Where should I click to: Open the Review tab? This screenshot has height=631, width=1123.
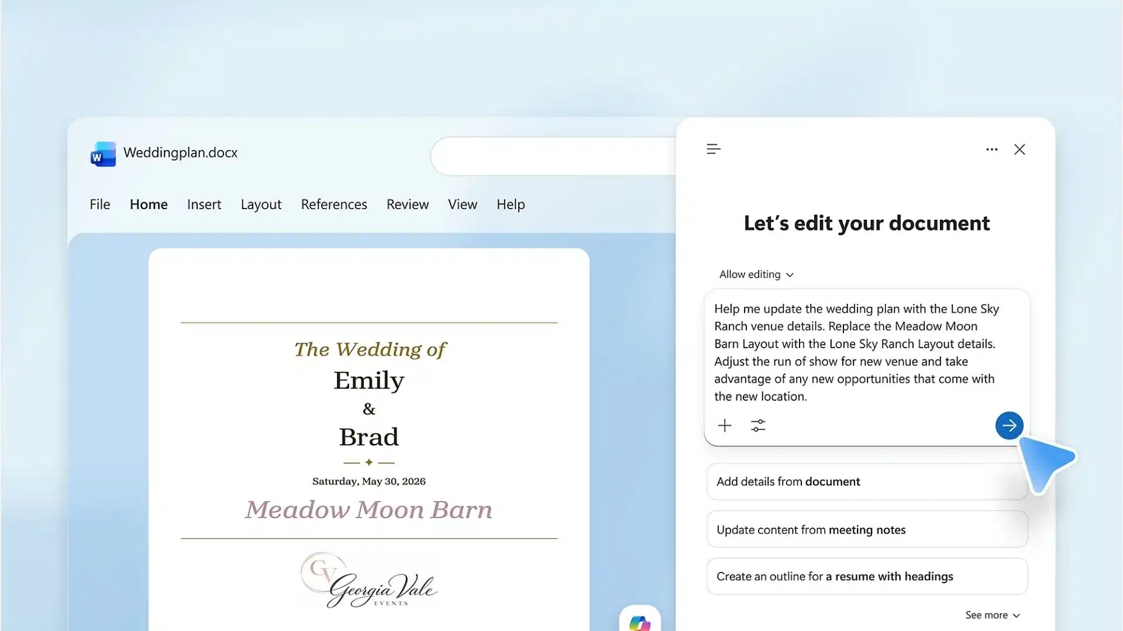(408, 204)
